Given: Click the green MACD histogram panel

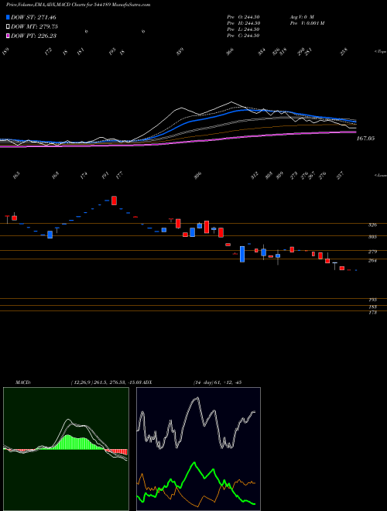Looking at the screenshot, I should click(x=66, y=449).
